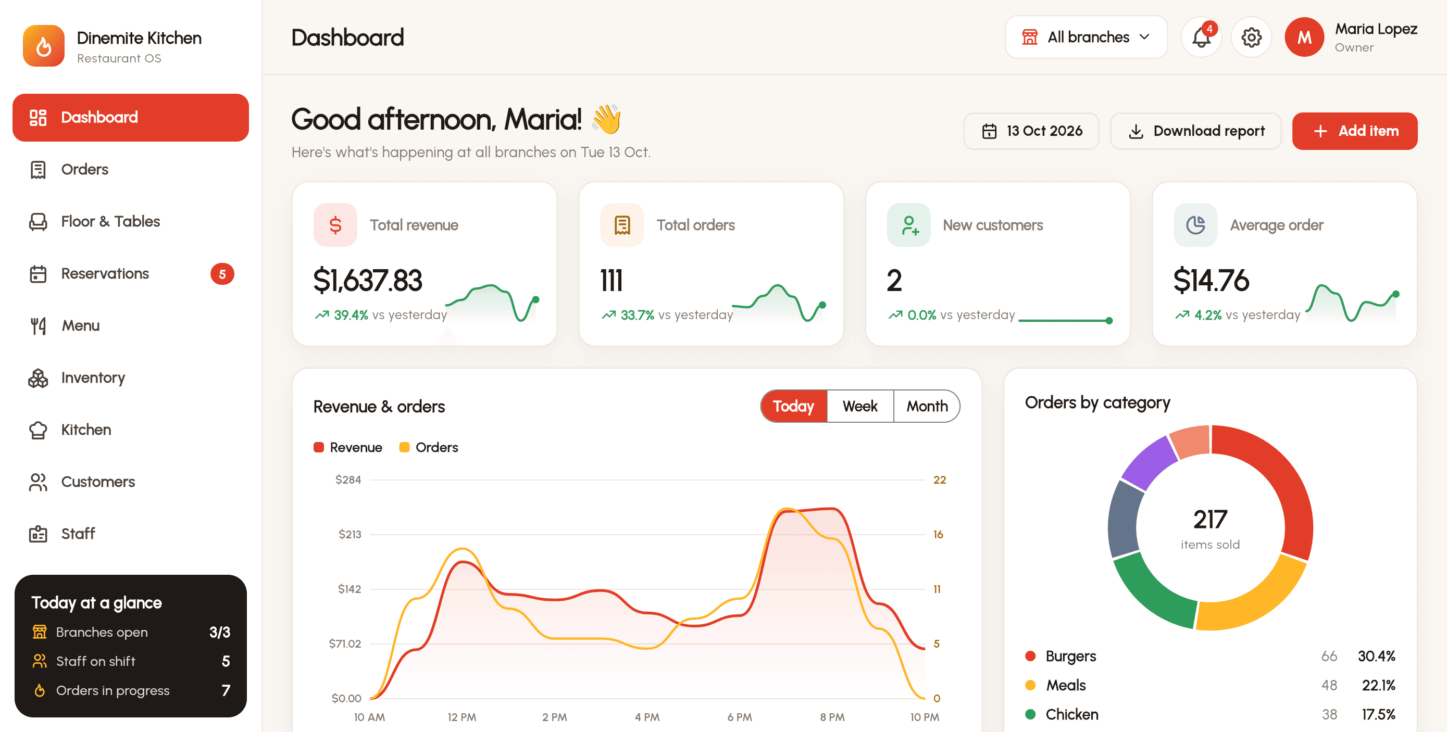Screen dimensions: 1447x732
Task: Open the 13 Oct 2026 date picker
Action: 1031,131
